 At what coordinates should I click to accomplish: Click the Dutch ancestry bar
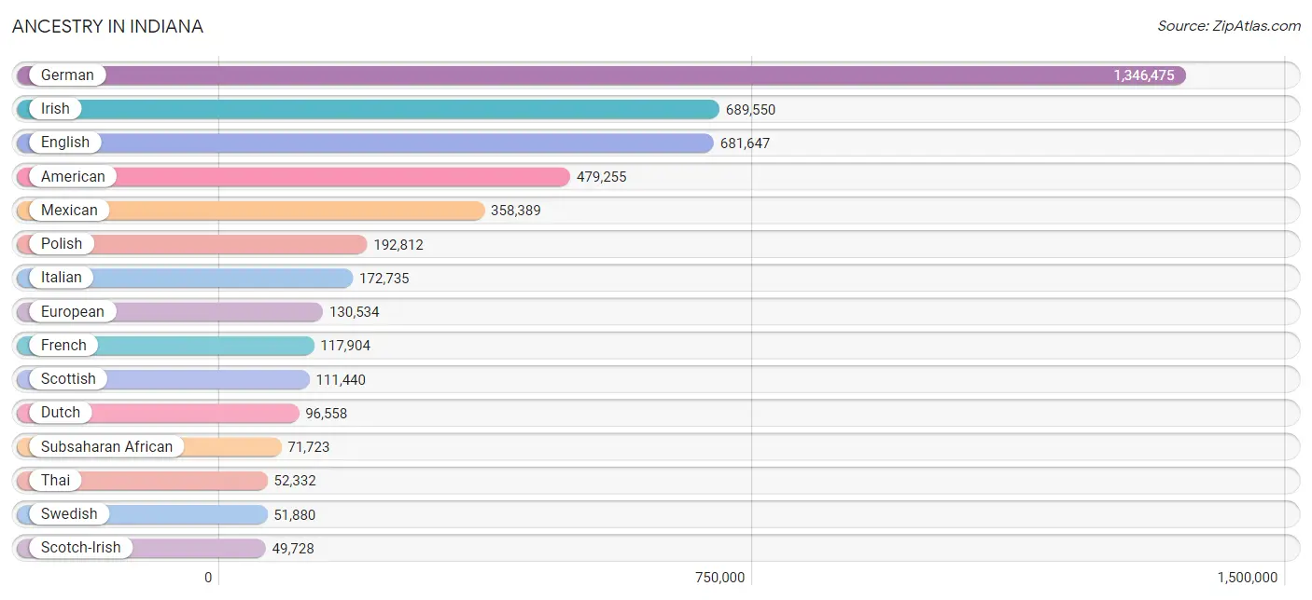coord(158,413)
